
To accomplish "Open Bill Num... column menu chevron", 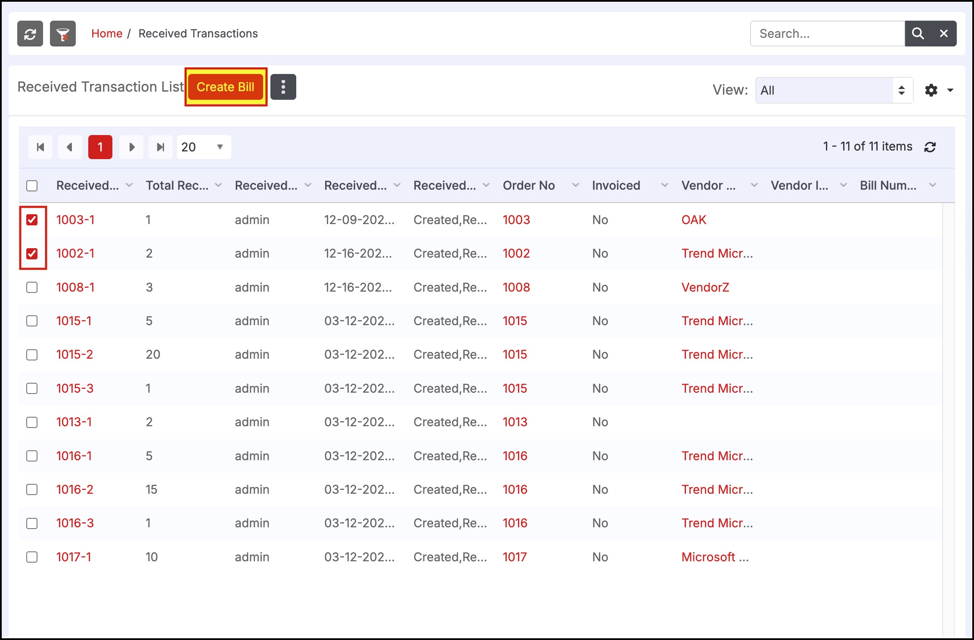I will coord(933,185).
